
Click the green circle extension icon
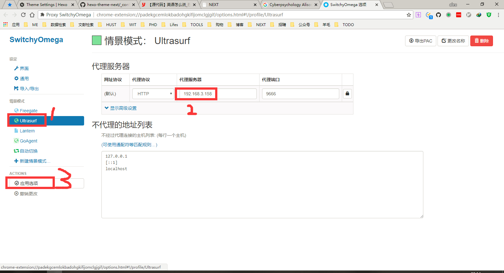pos(449,15)
